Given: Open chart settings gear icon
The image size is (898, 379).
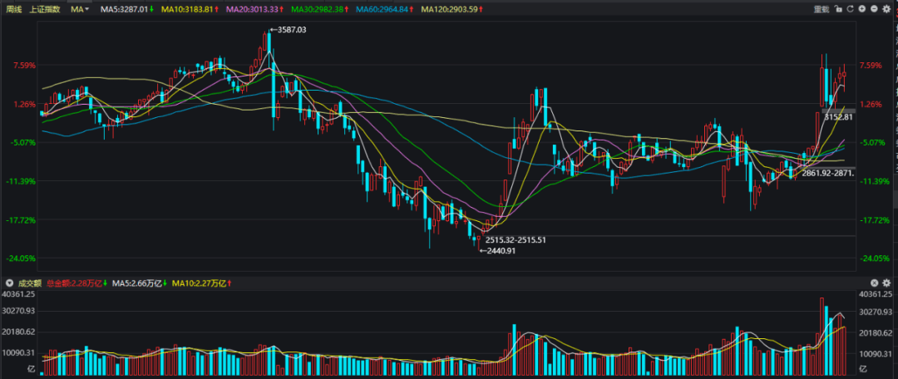Looking at the screenshot, I should (887, 9).
